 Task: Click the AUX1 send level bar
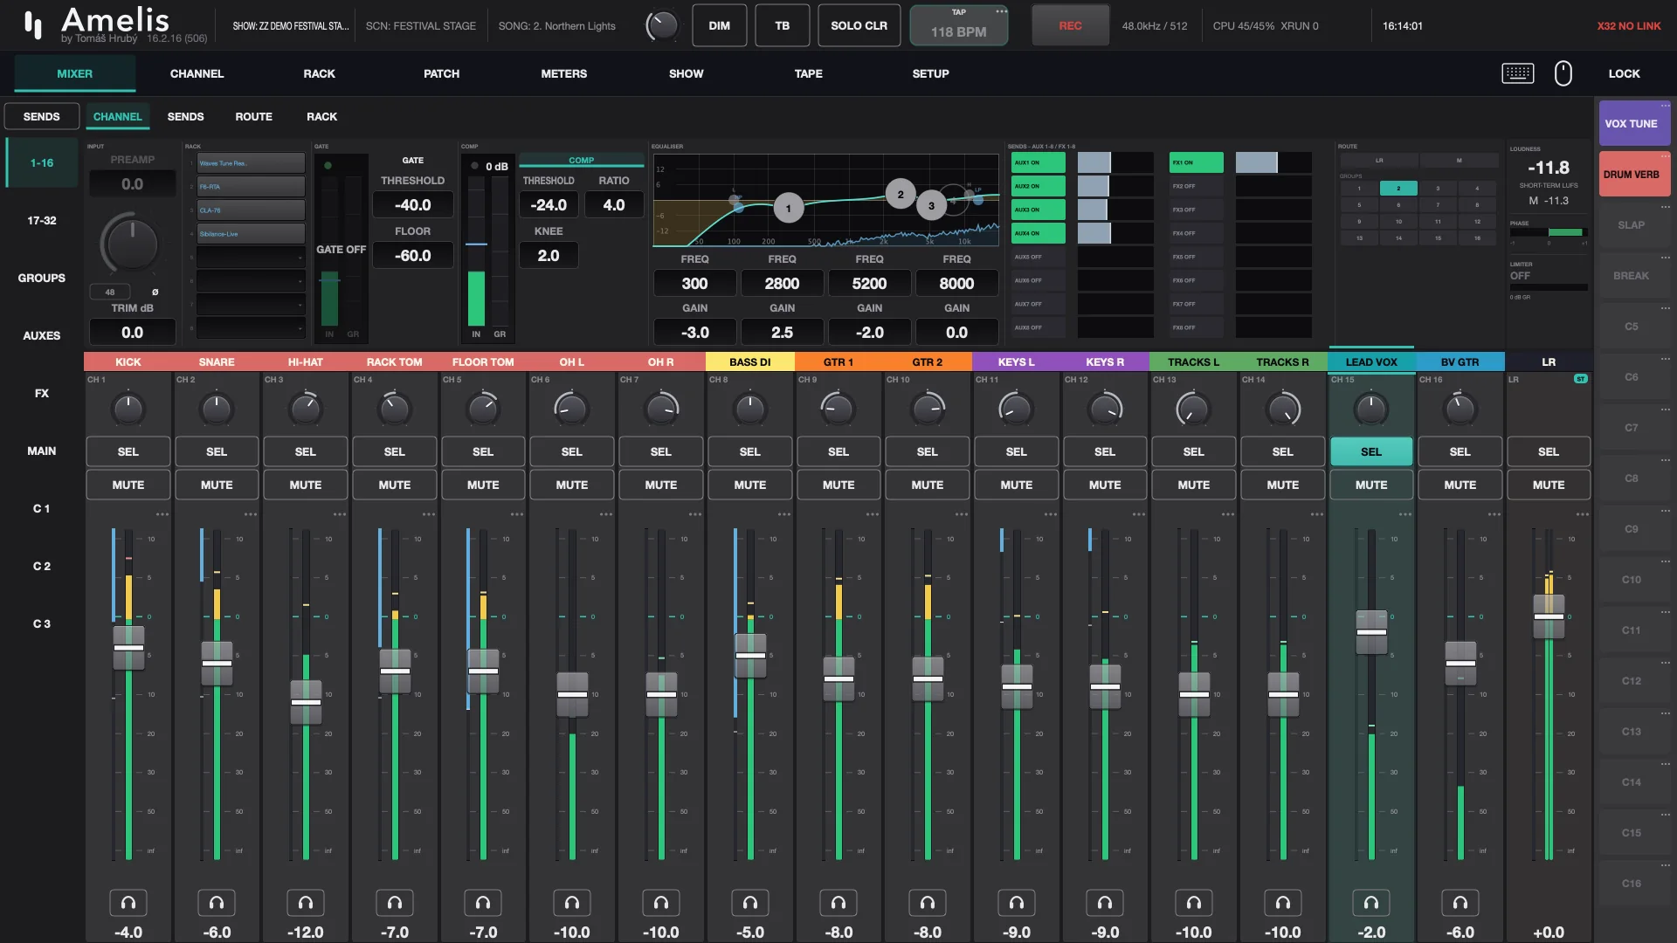(x=1115, y=162)
